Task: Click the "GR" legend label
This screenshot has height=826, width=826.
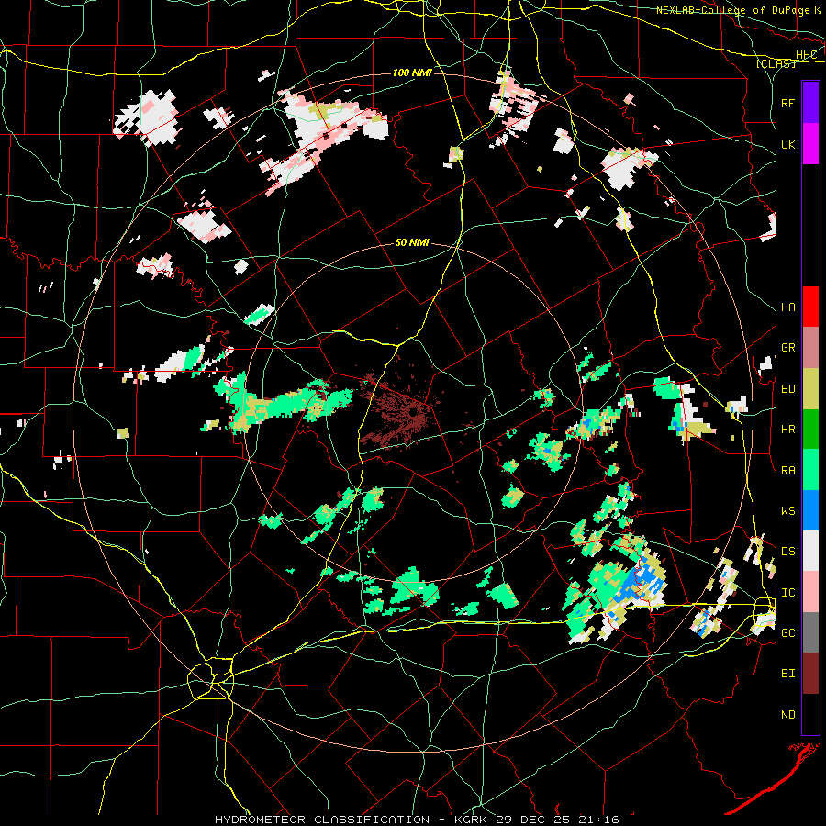Action: tap(787, 348)
